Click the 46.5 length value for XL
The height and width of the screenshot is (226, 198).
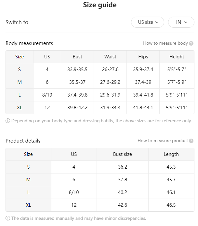pyautogui.click(x=171, y=205)
